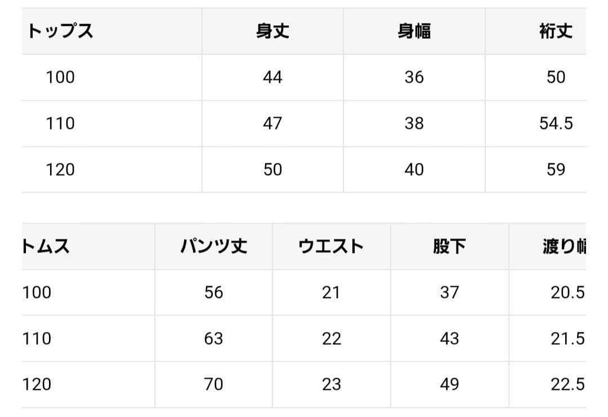This screenshot has height=417, width=608.
Task: Select the tops size 110 row label
Action: (x=60, y=123)
